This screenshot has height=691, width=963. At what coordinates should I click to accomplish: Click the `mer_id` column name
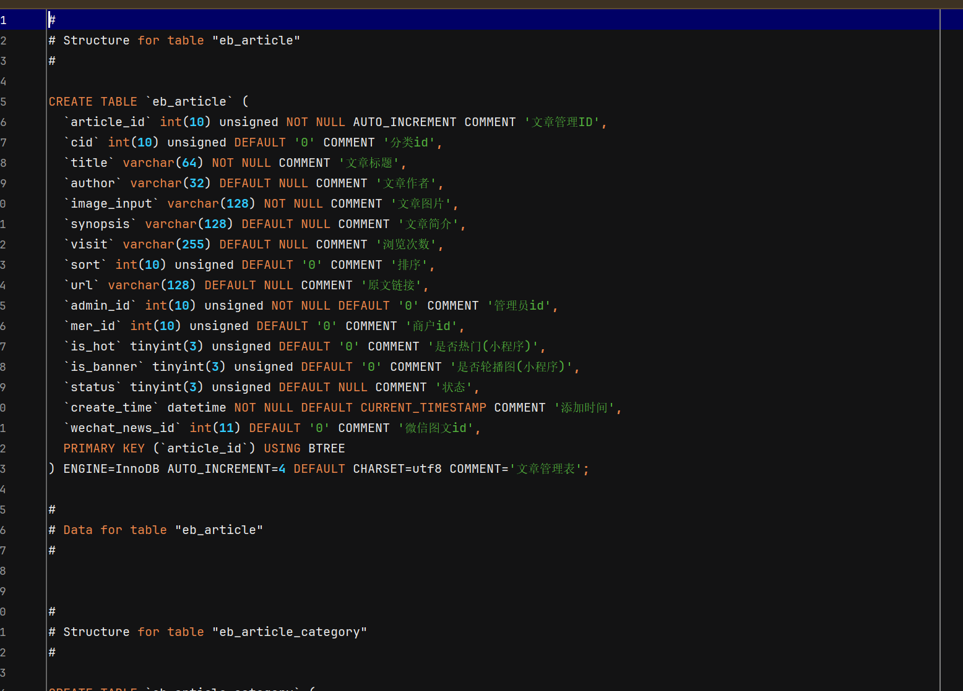tap(93, 326)
